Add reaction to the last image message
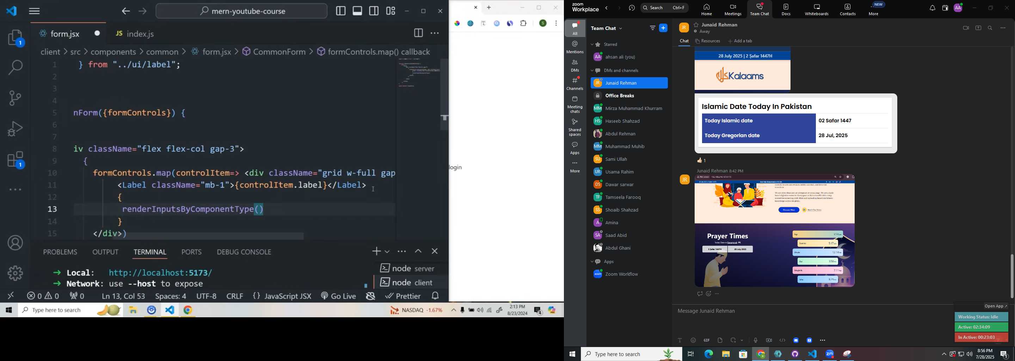Screen dimensions: 1015x361 [x=708, y=294]
